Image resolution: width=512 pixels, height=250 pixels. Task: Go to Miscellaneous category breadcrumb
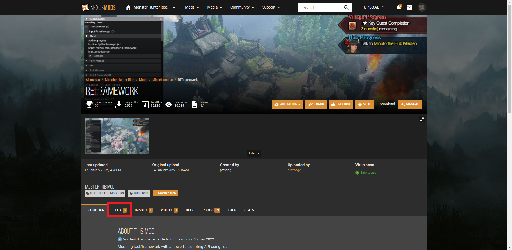(162, 80)
